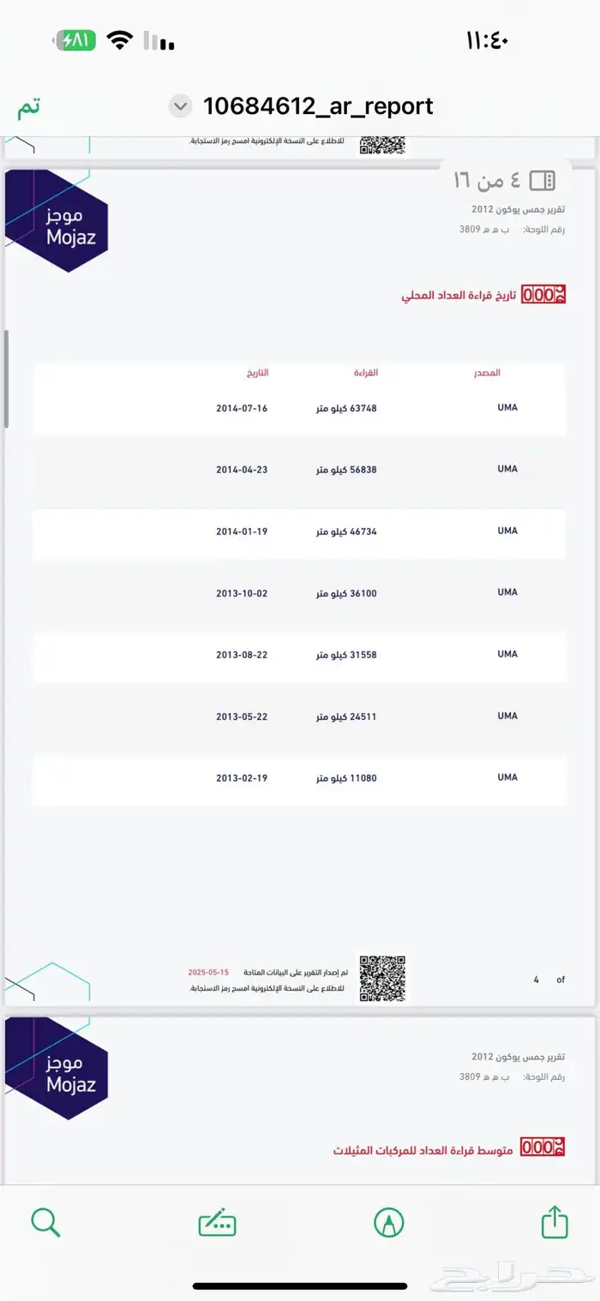Screen dimensions: 600x1301
Task: Tap the QR code near the page footer
Action: pos(381,979)
